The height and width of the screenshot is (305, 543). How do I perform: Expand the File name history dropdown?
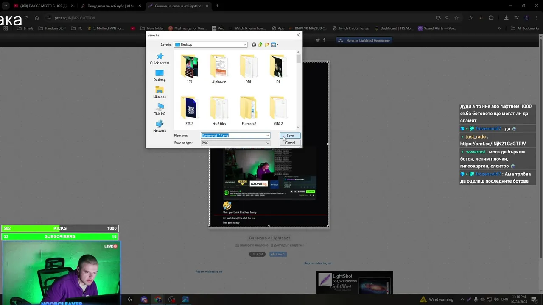(268, 136)
